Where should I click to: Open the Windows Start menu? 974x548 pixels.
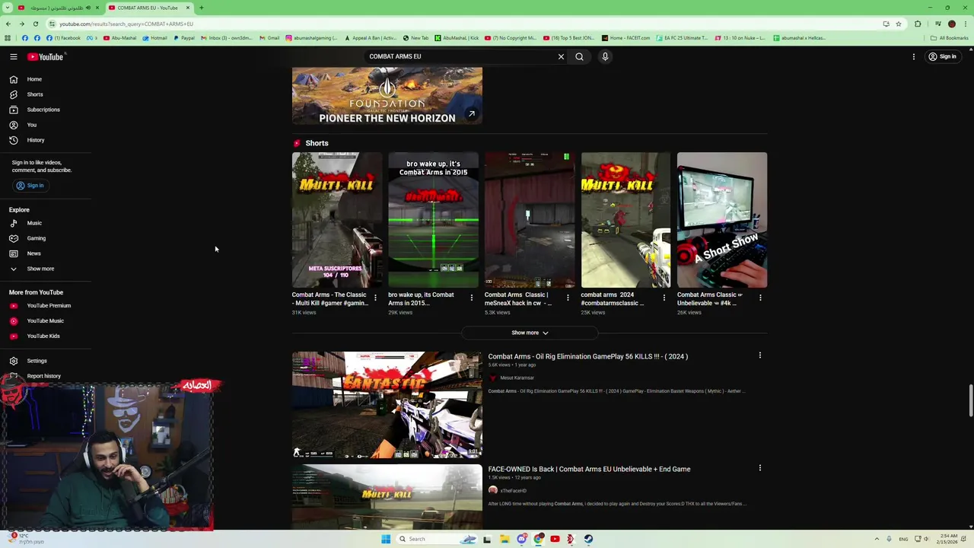pyautogui.click(x=386, y=539)
